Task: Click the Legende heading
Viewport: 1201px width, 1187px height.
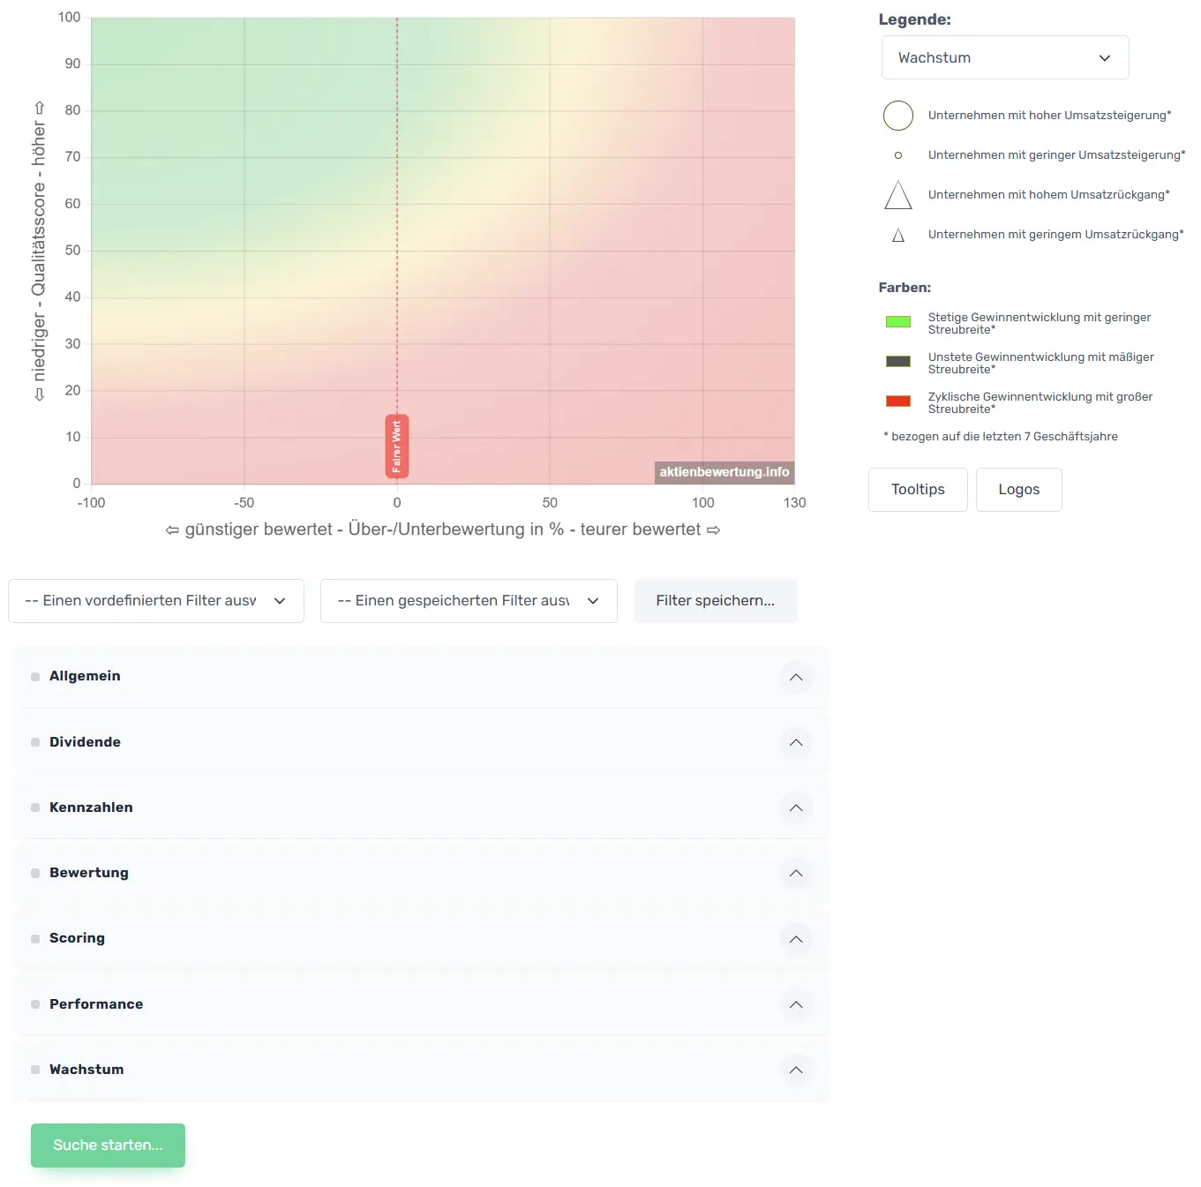Action: point(914,19)
